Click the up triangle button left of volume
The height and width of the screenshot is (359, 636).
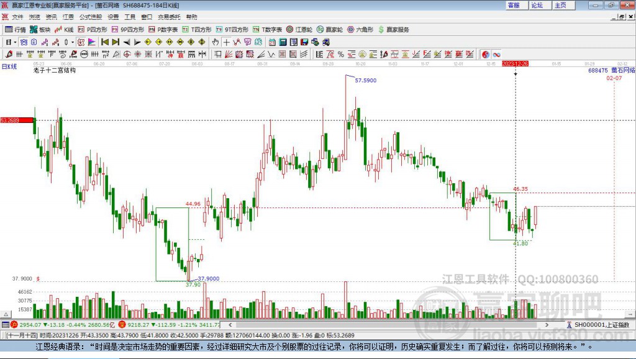point(6,314)
